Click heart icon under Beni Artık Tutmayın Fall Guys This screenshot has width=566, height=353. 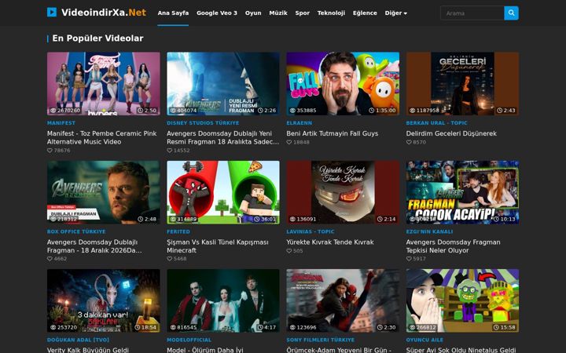click(289, 142)
